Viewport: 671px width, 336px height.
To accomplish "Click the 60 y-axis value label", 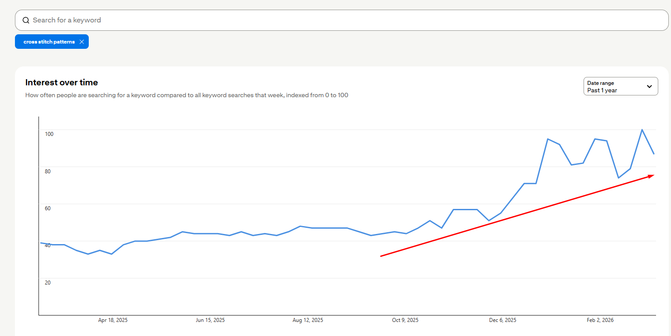I will (47, 208).
